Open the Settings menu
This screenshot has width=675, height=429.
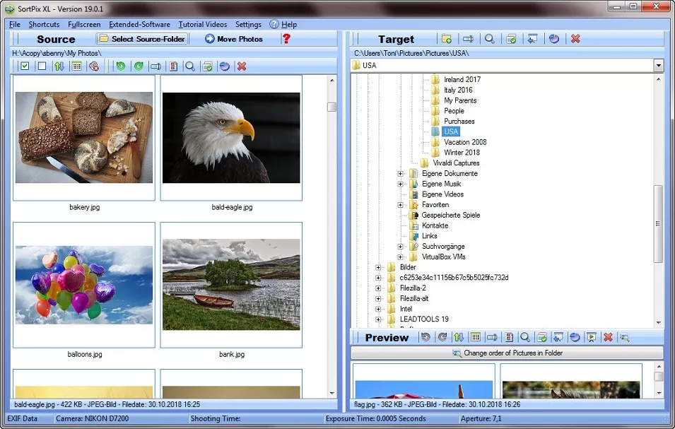(248, 25)
